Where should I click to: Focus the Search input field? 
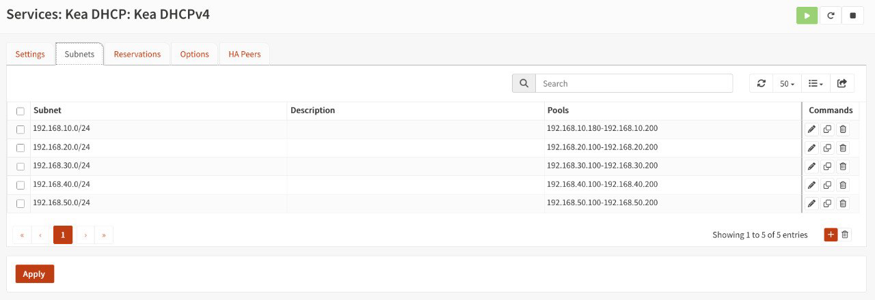click(634, 83)
